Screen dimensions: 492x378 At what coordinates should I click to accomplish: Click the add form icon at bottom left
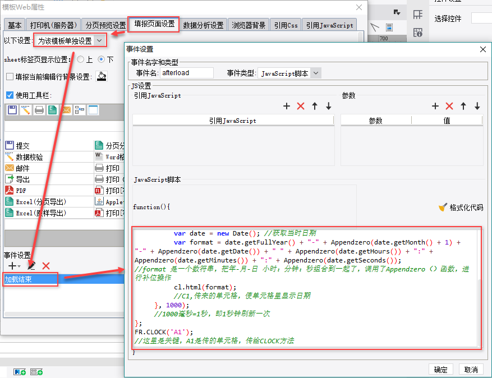point(36,372)
